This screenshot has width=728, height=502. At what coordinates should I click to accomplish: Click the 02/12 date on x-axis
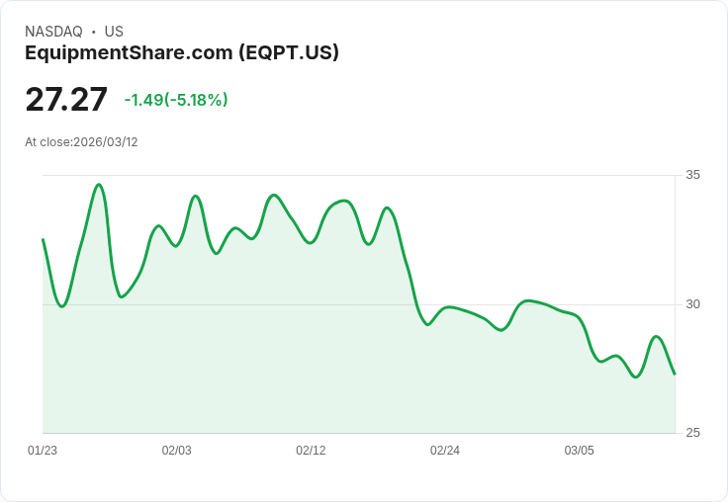coord(311,450)
